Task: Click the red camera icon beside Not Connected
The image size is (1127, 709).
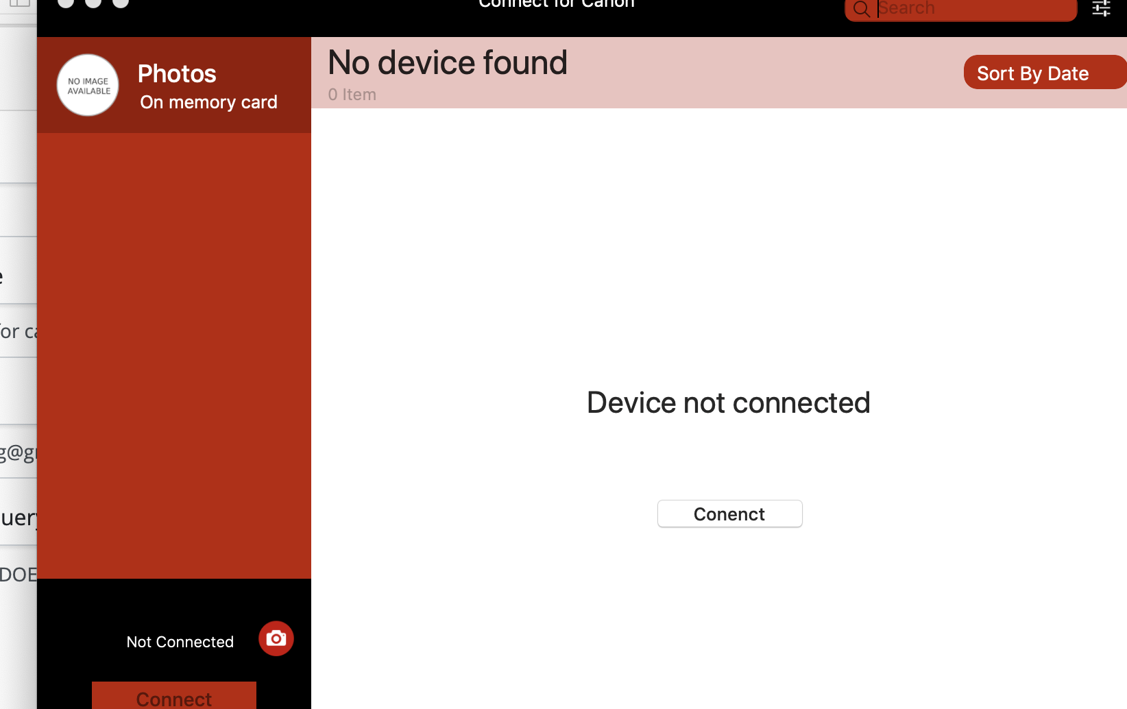Action: click(x=276, y=638)
